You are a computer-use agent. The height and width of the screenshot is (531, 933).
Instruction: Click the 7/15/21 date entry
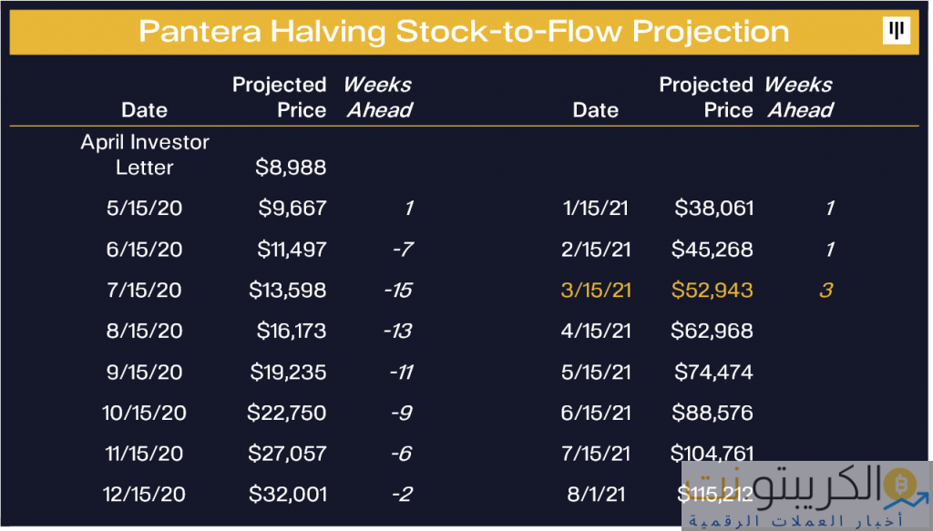(597, 454)
